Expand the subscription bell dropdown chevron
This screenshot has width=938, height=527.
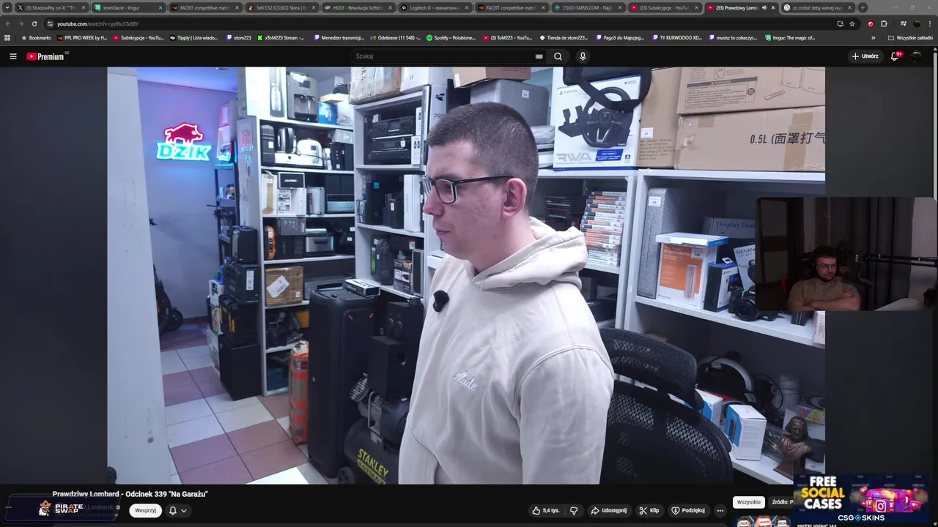184,510
